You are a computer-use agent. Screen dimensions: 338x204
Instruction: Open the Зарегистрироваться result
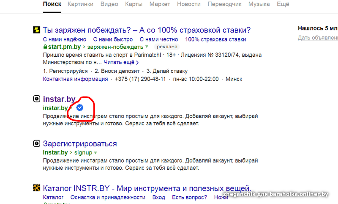(x=80, y=144)
